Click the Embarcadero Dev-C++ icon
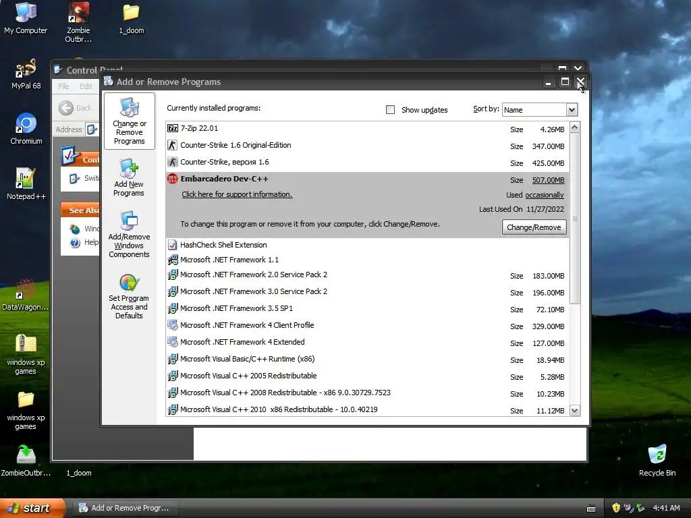The width and height of the screenshot is (691, 518). click(x=173, y=178)
